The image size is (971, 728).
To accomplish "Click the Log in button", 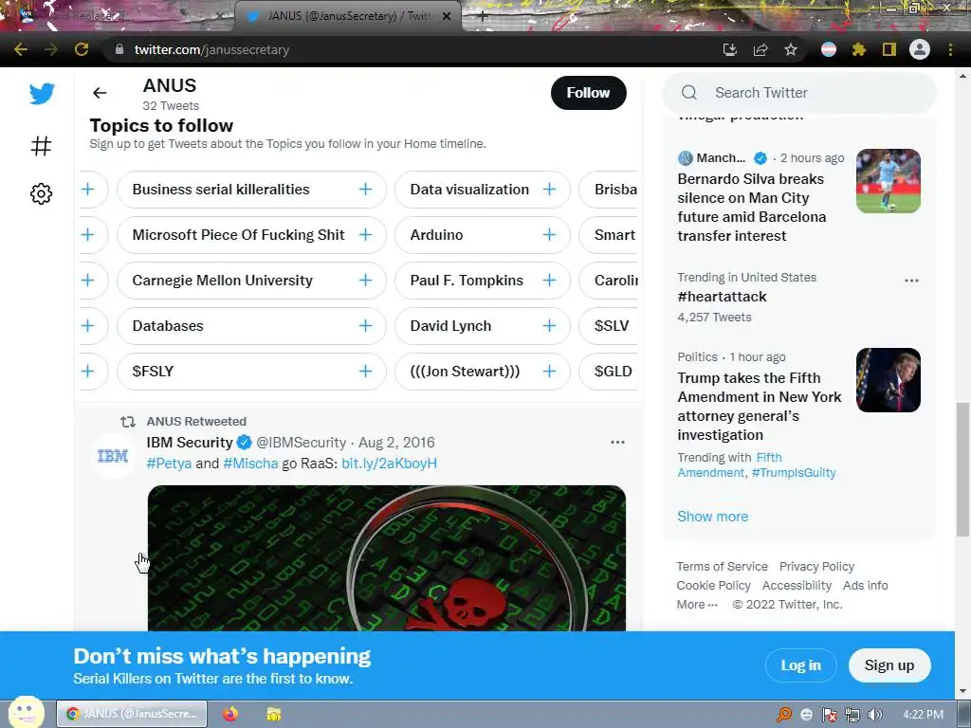I will pos(800,665).
